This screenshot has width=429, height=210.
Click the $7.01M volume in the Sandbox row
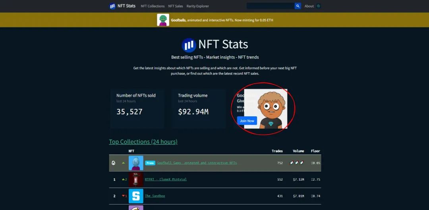[298, 196]
